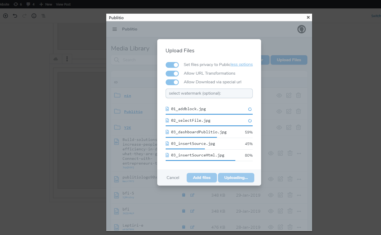Preview the publitiologo file via eye icon
The height and width of the screenshot is (235, 381).
point(271,179)
